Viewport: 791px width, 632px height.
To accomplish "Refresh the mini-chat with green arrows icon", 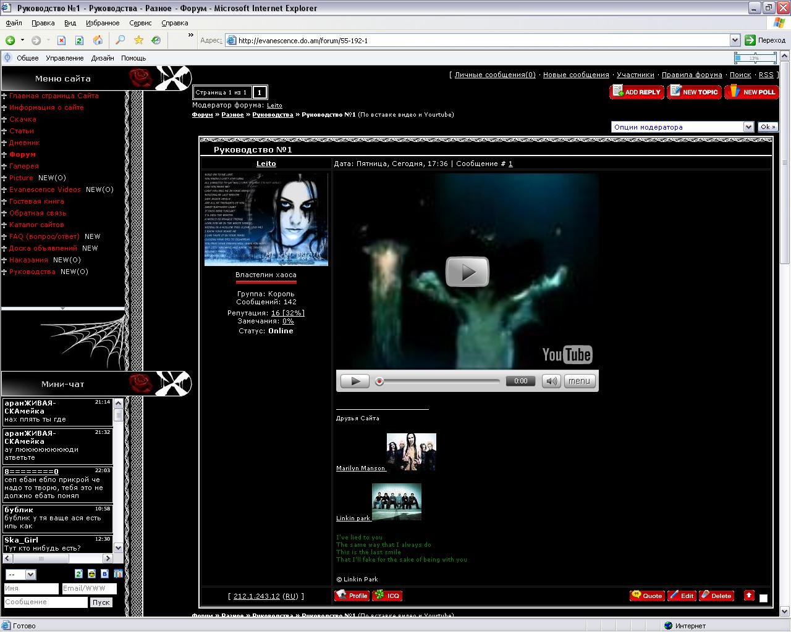I will click(78, 574).
